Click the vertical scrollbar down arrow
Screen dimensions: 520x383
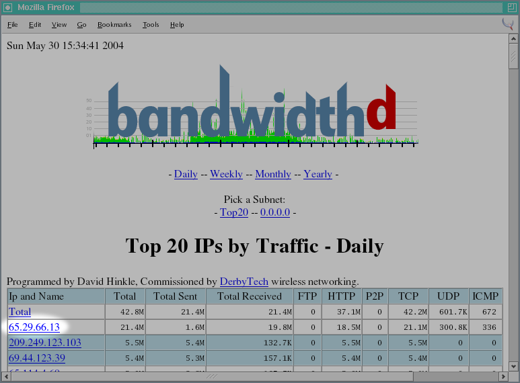click(x=513, y=366)
